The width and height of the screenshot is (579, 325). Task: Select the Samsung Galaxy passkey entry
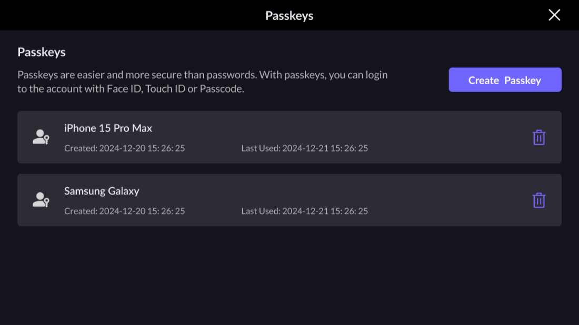click(289, 200)
